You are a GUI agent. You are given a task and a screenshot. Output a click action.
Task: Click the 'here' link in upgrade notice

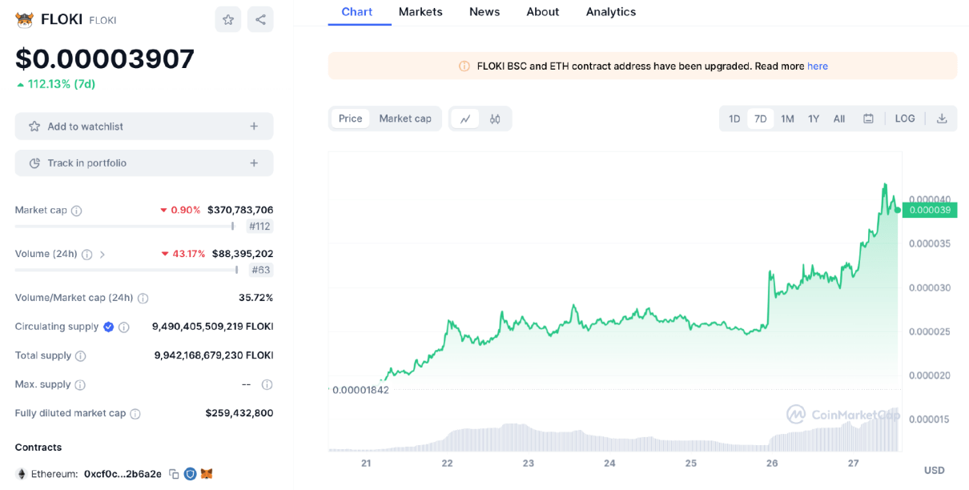tap(817, 66)
